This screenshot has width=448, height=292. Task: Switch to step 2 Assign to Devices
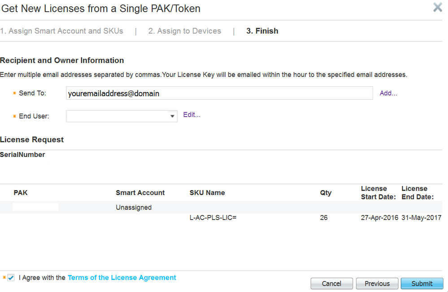tap(185, 31)
